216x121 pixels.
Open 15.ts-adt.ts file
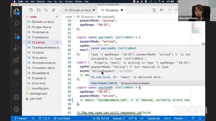point(42,57)
